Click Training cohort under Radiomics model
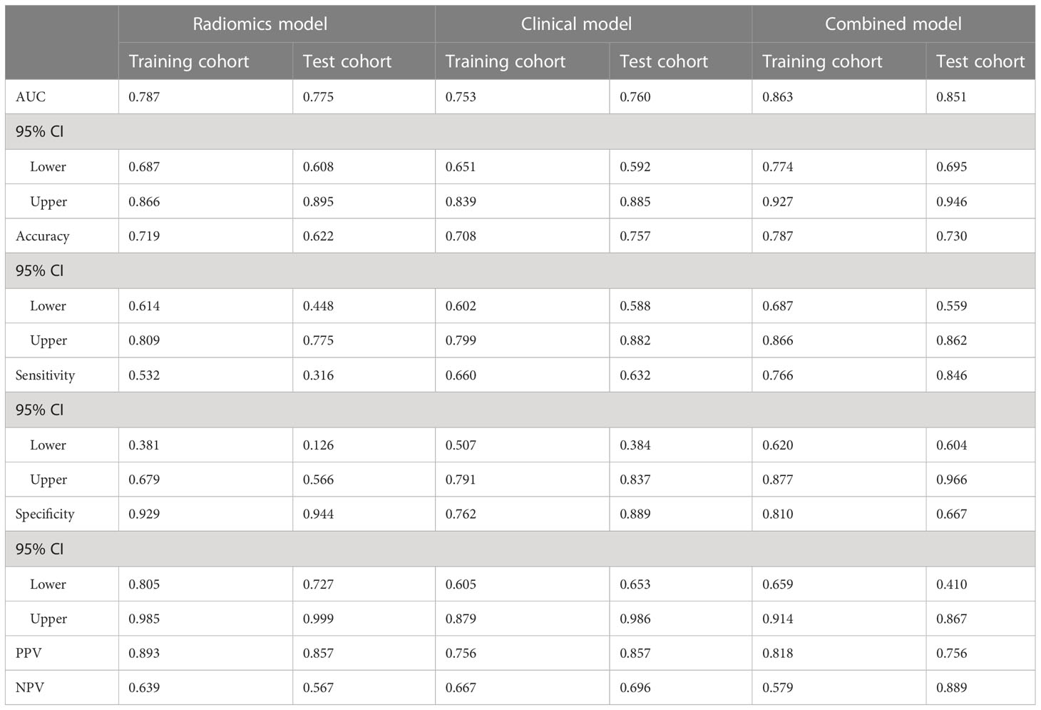Viewport: 1041px width, 710px height. tap(189, 62)
